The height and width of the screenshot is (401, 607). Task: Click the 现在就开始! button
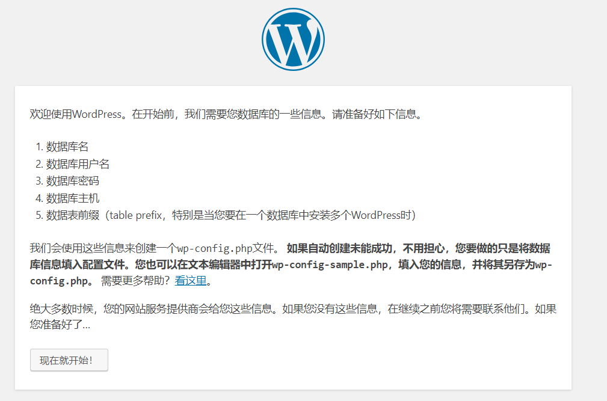coord(69,360)
